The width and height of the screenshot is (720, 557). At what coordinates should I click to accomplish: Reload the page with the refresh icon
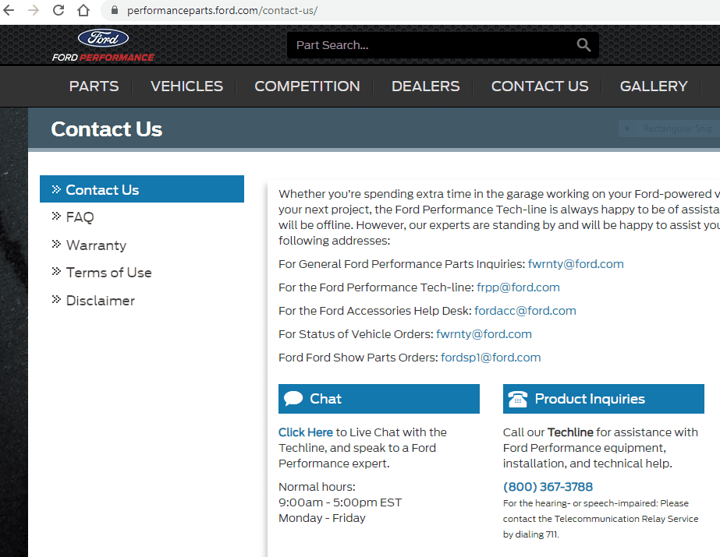(x=59, y=10)
